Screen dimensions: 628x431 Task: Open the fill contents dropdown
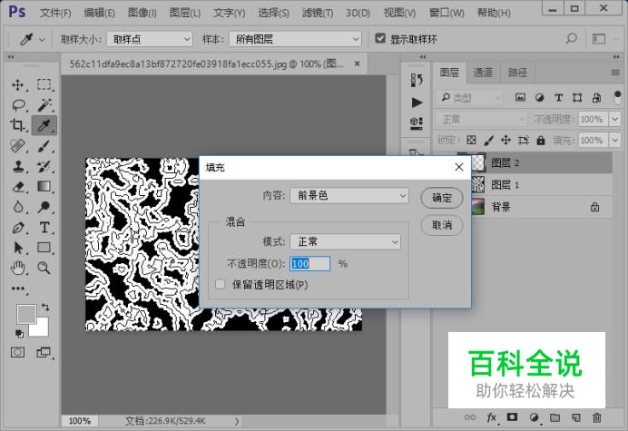pos(348,195)
